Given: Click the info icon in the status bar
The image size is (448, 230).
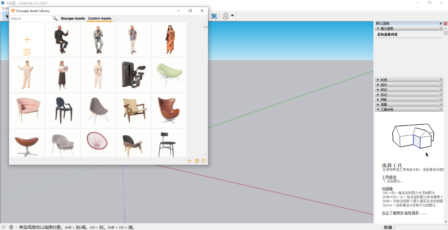Looking at the screenshot, I should (11, 227).
